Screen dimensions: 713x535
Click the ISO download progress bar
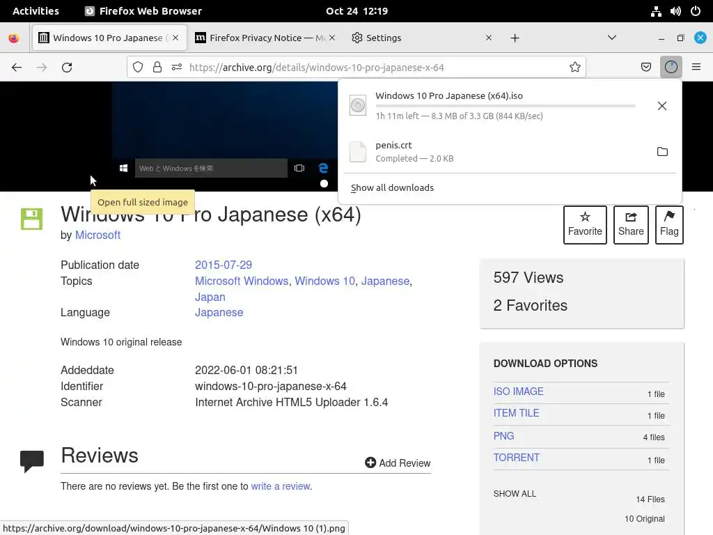pos(506,106)
